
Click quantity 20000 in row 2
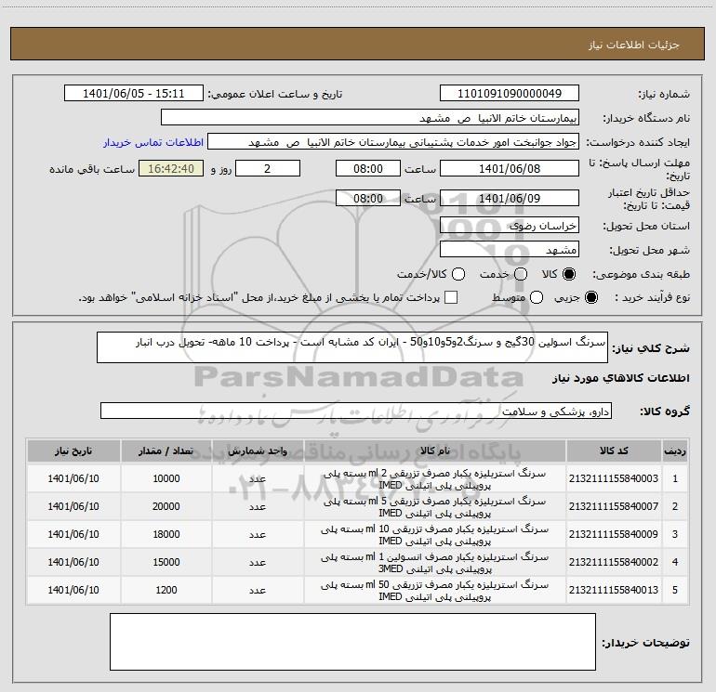(166, 506)
